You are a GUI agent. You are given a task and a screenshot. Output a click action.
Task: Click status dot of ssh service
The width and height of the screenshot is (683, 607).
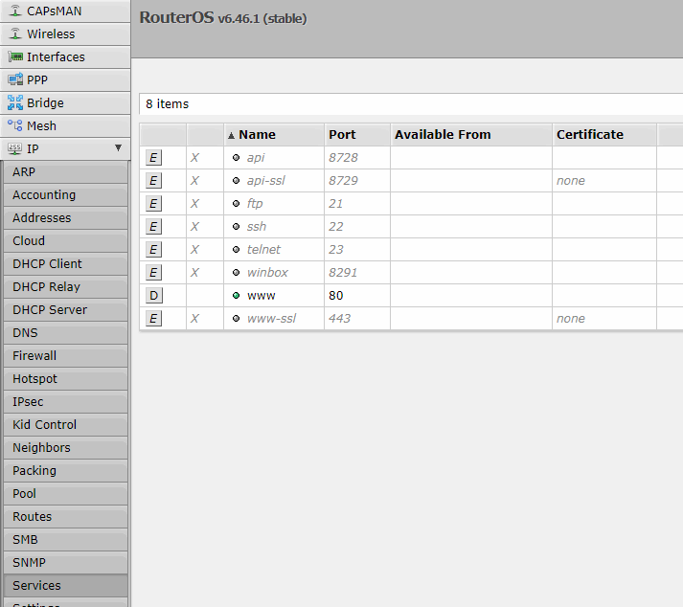236,226
